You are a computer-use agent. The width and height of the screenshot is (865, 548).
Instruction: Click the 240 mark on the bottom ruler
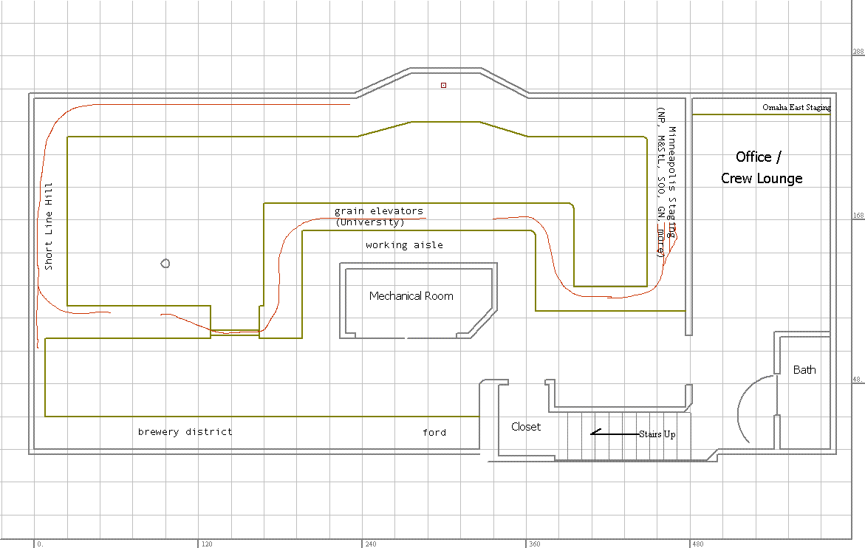[369, 544]
